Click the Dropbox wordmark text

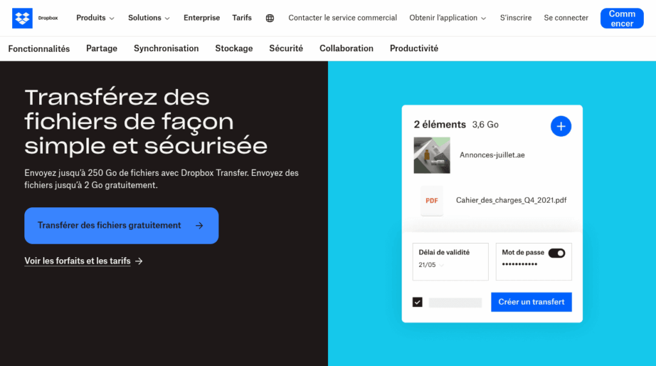[48, 18]
